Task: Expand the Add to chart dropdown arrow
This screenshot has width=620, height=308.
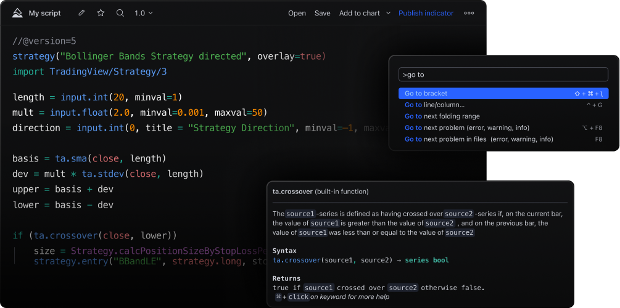Action: 388,13
